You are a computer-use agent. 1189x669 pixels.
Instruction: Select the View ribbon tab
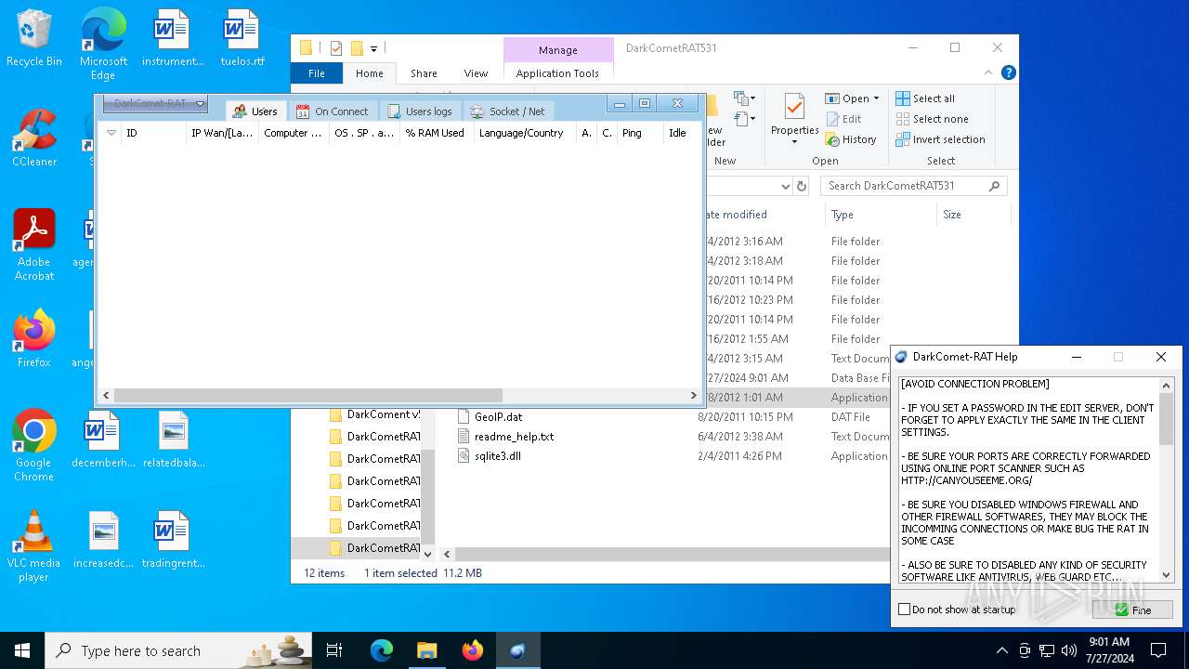pyautogui.click(x=476, y=73)
